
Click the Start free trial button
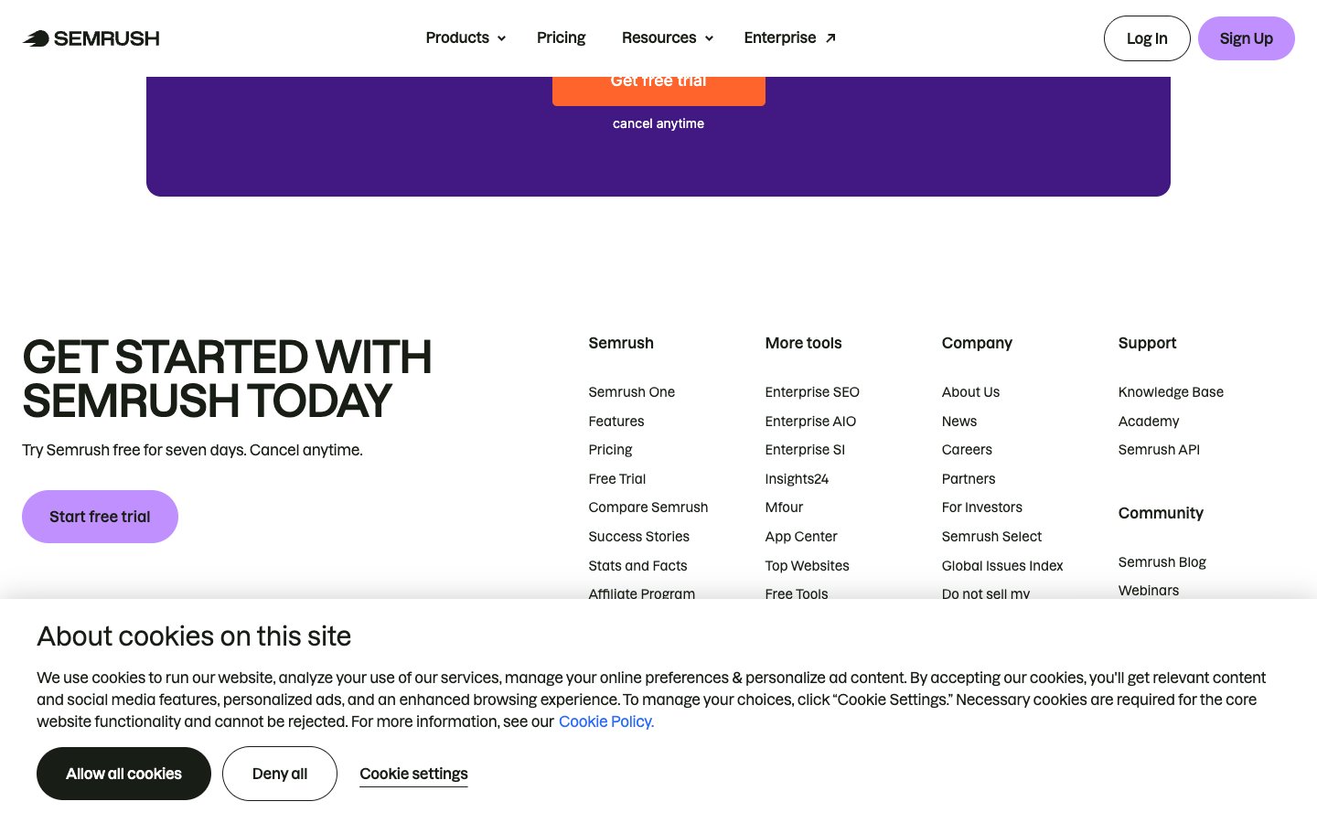[x=100, y=517]
